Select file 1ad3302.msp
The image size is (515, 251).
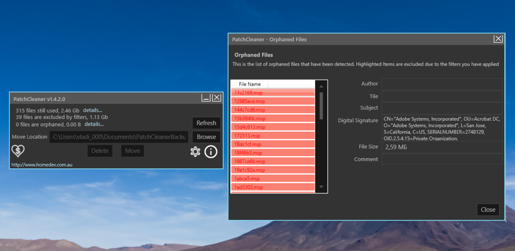273,187
